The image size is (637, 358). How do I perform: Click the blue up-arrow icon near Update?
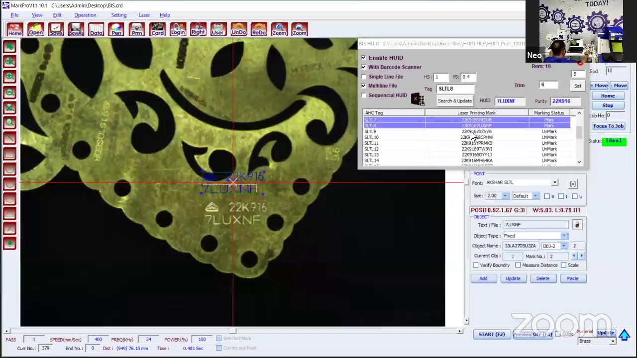(x=624, y=335)
